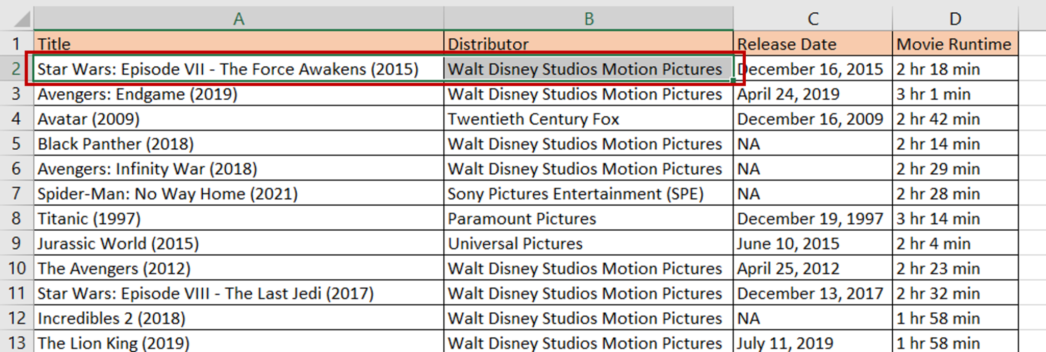Select the Sony Pictures Entertainment (SPE) cell
1046x352 pixels.
pyautogui.click(x=588, y=194)
